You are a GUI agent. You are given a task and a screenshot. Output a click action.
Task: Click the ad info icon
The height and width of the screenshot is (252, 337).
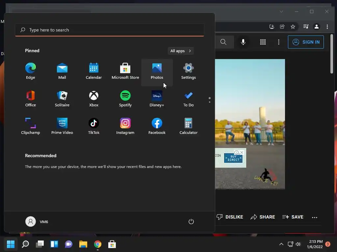(x=236, y=152)
